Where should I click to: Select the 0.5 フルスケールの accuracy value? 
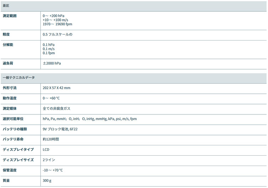click(x=57, y=34)
